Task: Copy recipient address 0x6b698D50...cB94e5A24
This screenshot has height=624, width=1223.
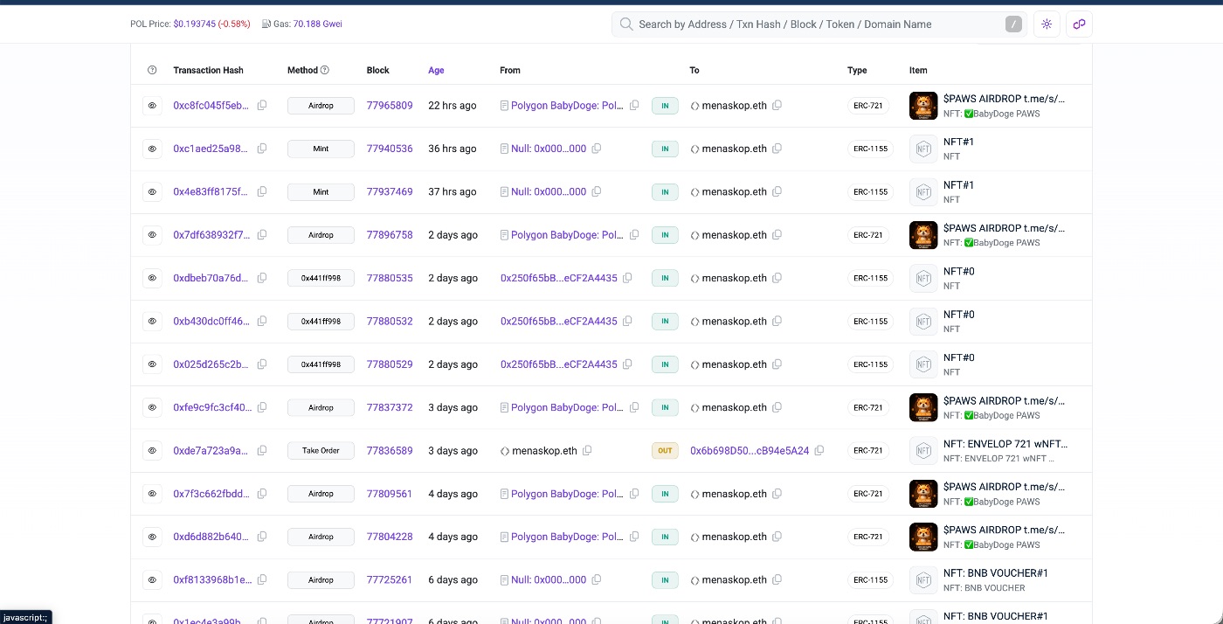Action: [819, 451]
